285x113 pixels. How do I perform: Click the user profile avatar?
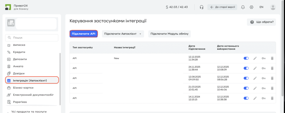point(273,7)
